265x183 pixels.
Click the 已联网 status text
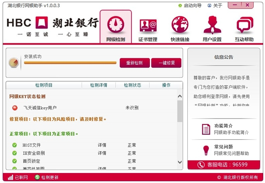(21, 177)
